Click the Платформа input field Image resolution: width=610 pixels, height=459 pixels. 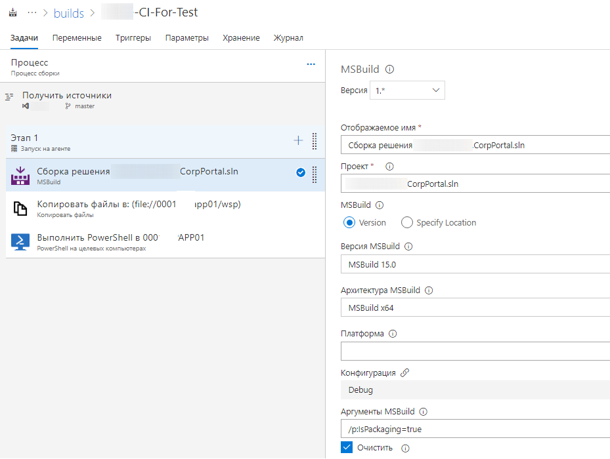coord(475,351)
